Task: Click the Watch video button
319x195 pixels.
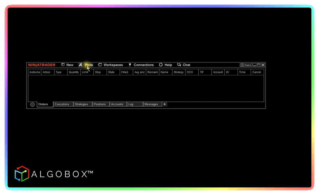Action: coord(246,65)
